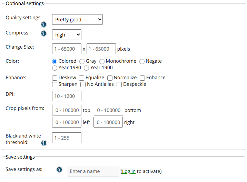This screenshot has height=182, width=247.
Task: Focus the Black and white threshold field
Action: coord(67,138)
